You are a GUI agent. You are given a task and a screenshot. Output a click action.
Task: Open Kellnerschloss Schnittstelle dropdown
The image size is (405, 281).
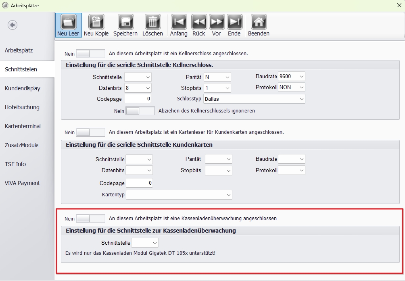pos(138,77)
